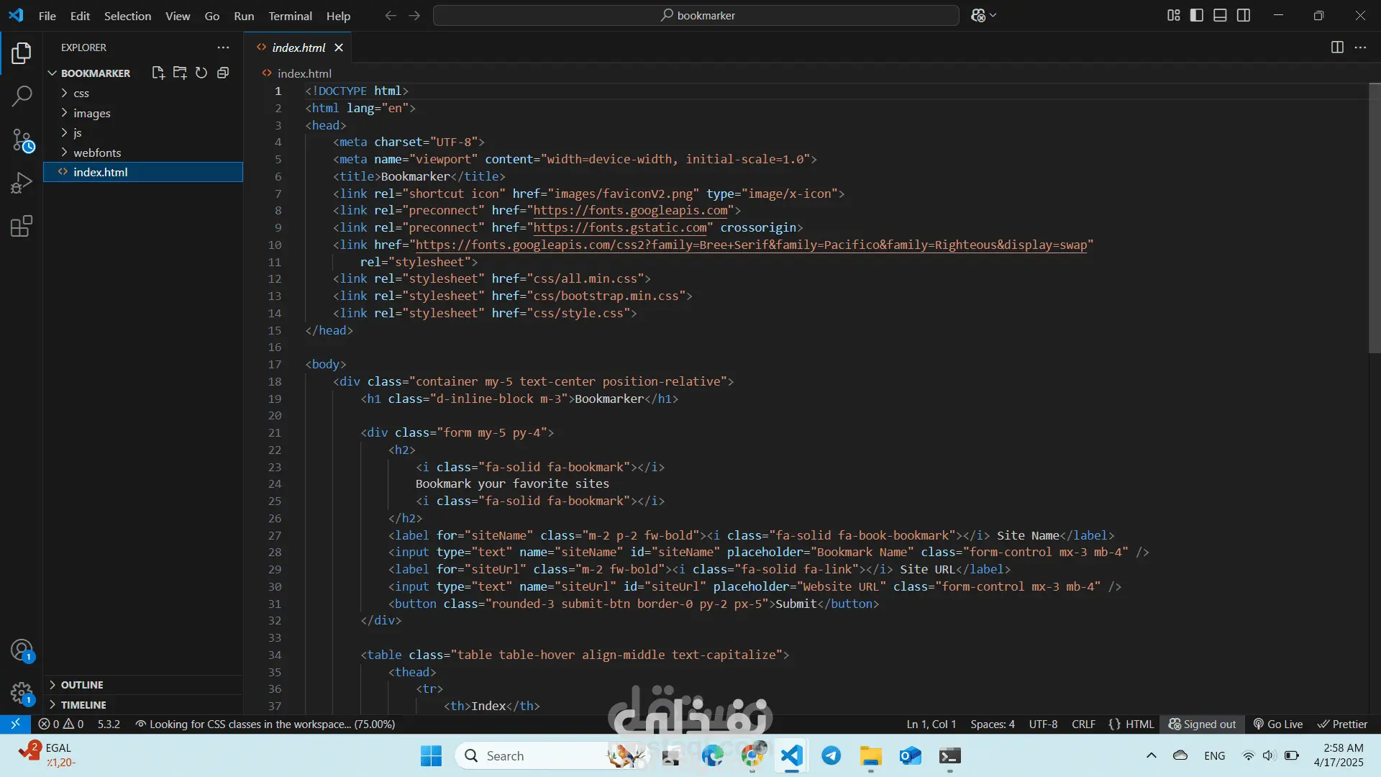Click the New Folder icon in explorer
This screenshot has width=1381, height=777.
pos(180,73)
